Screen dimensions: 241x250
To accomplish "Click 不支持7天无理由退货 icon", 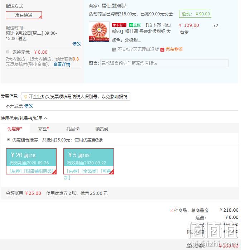I will click(x=114, y=49).
